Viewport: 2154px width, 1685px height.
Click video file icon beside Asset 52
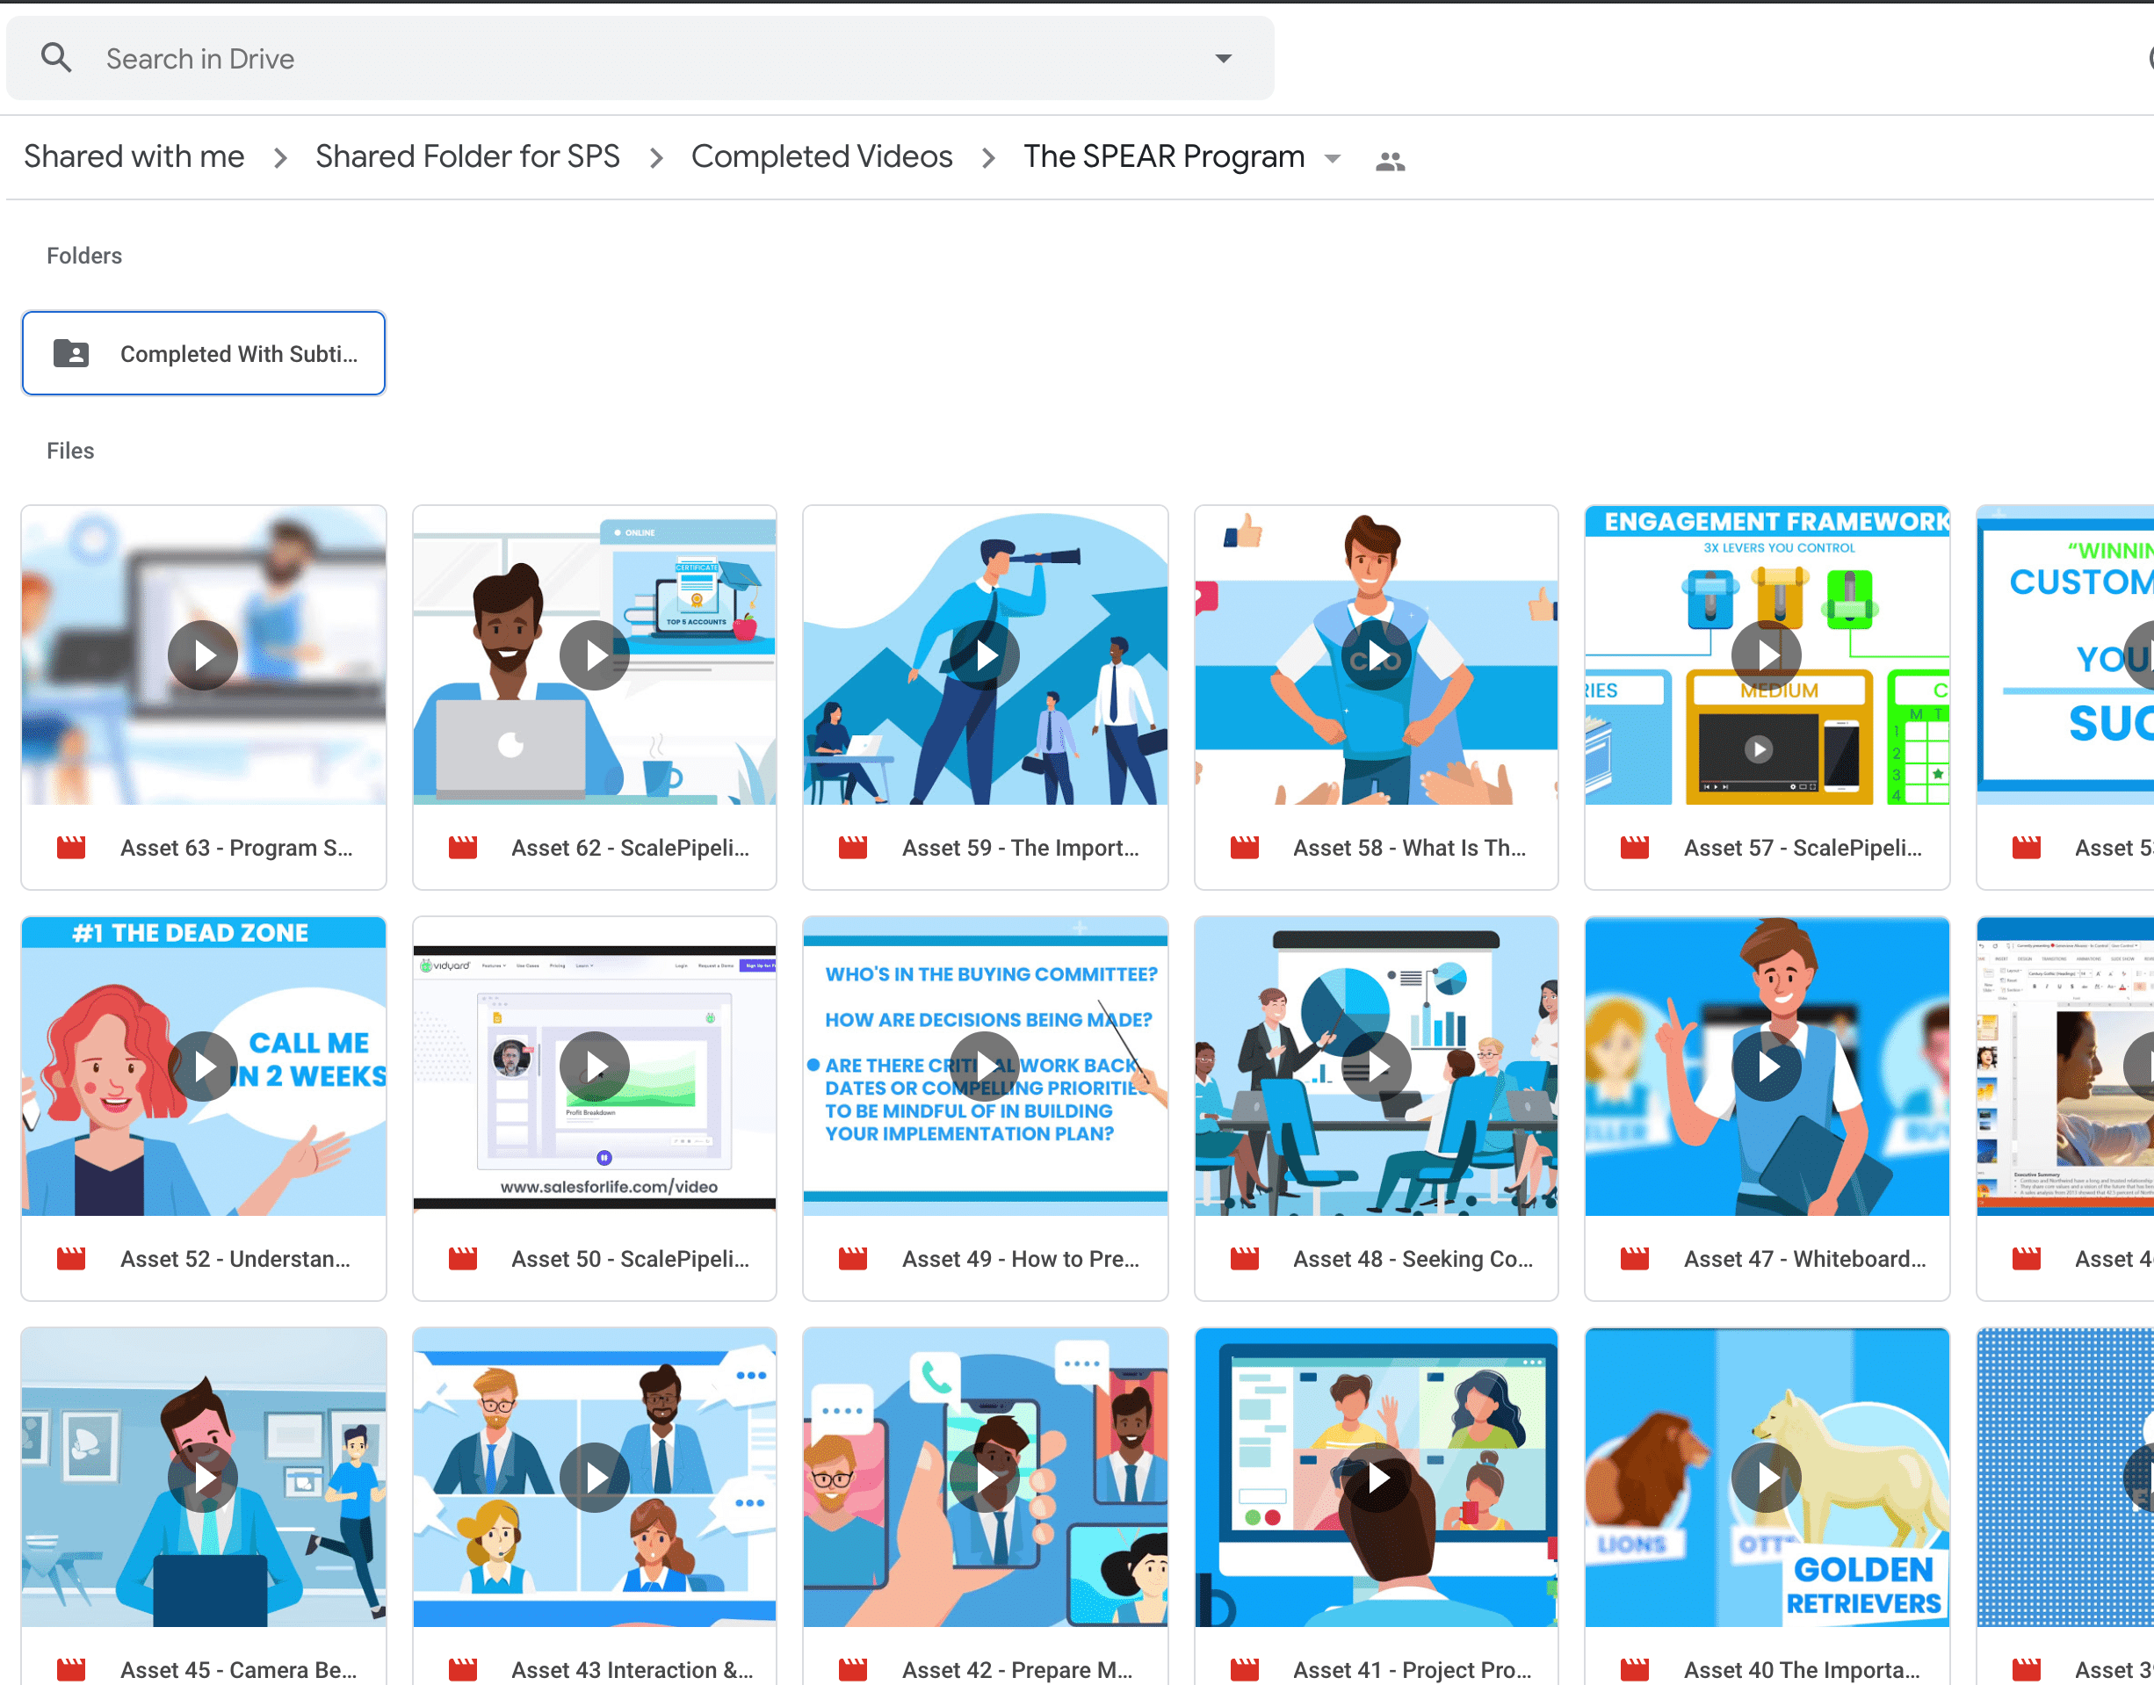pos(71,1259)
